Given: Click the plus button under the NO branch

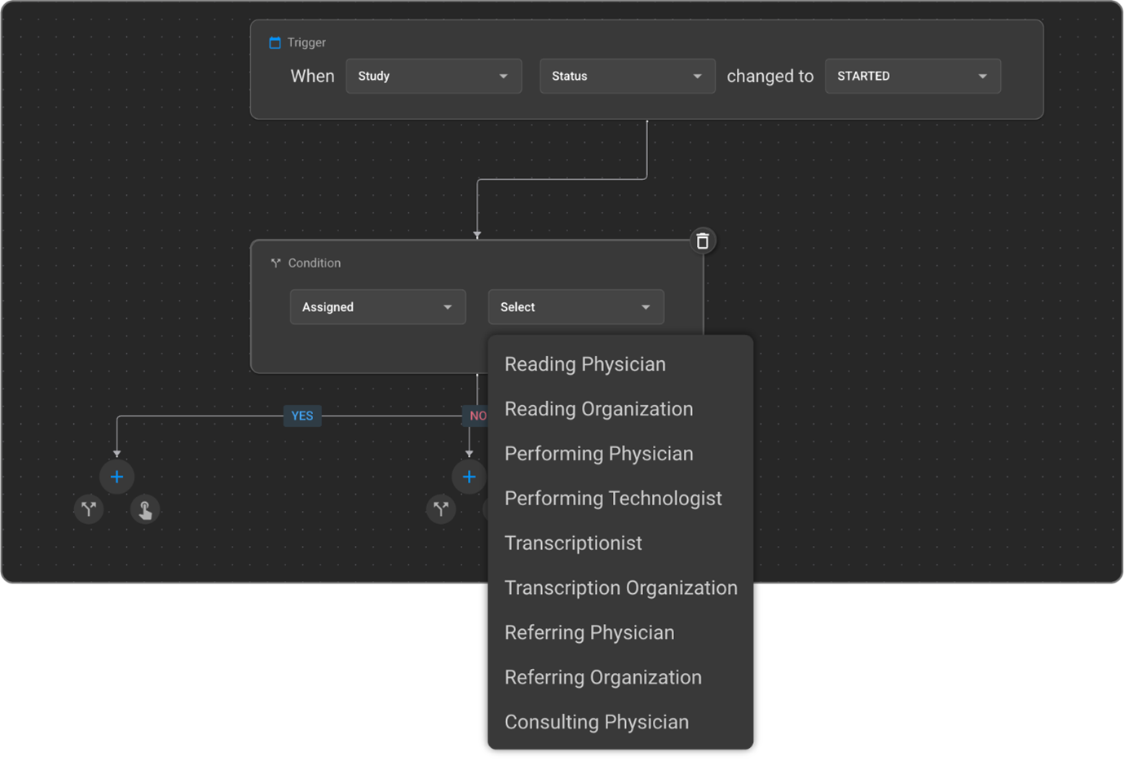Looking at the screenshot, I should click(x=469, y=477).
